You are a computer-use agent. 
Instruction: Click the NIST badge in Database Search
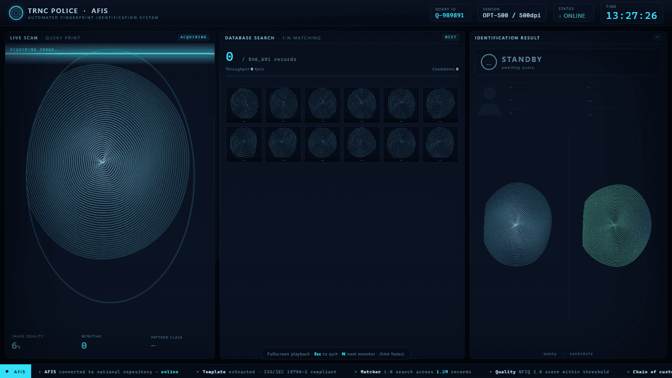coord(450,37)
